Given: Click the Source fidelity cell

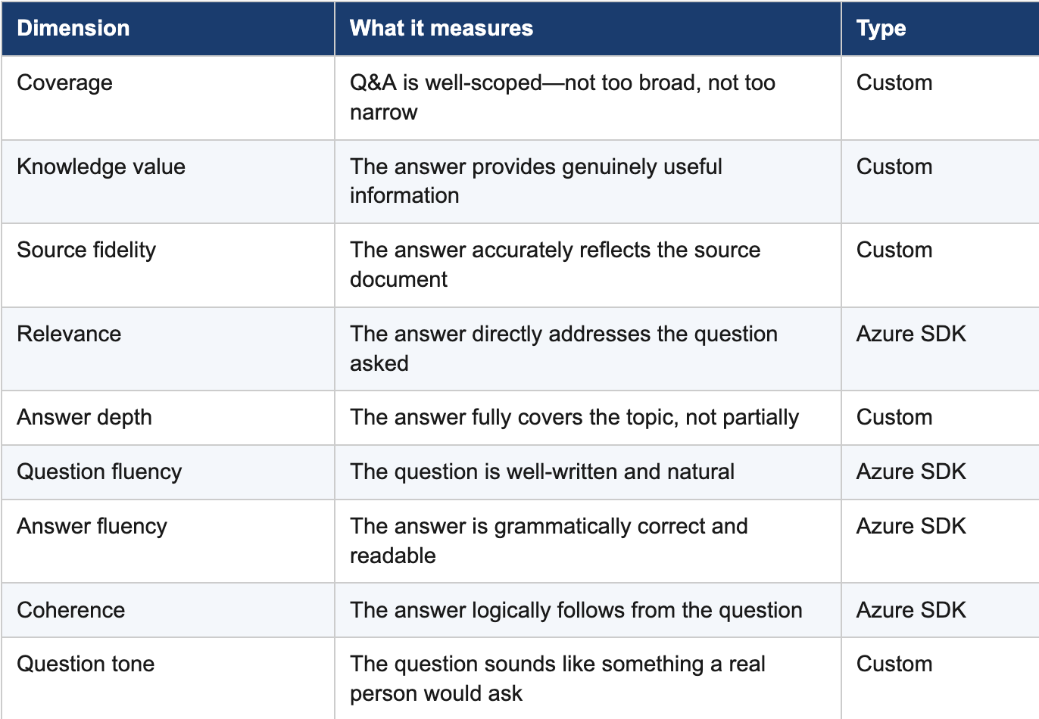Looking at the screenshot, I should (86, 251).
